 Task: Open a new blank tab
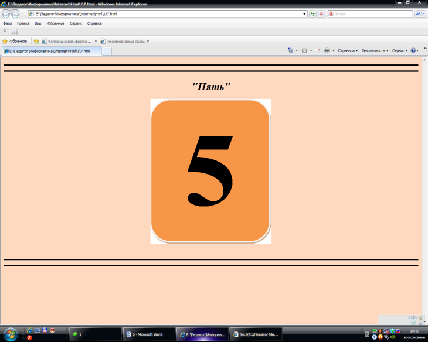[107, 52]
